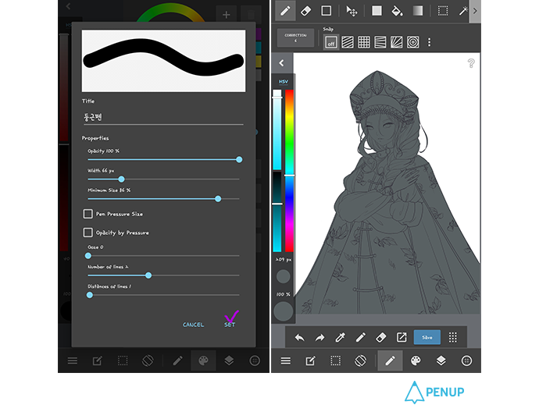Screen dimensions: 539x412
Task: Open materials circle icon in right bottom bar
Action: coord(466,360)
